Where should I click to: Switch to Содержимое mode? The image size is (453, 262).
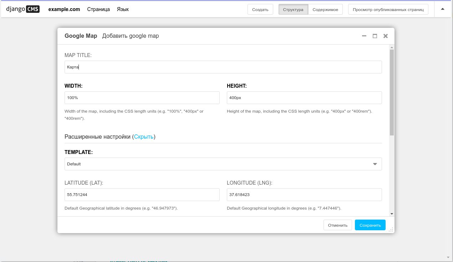[325, 10]
